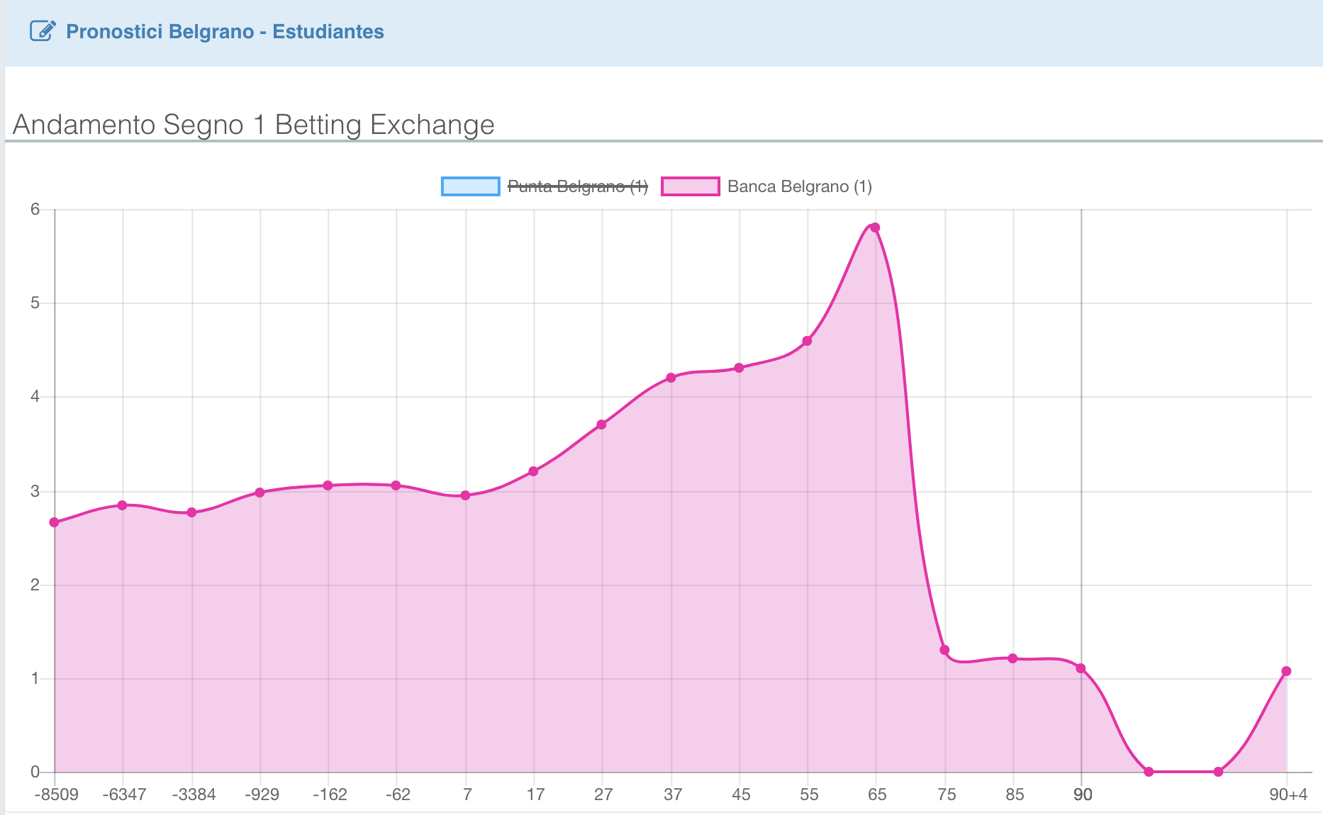Screen dimensions: 1323x815
Task: Click the data point at minute 45
Action: 739,368
